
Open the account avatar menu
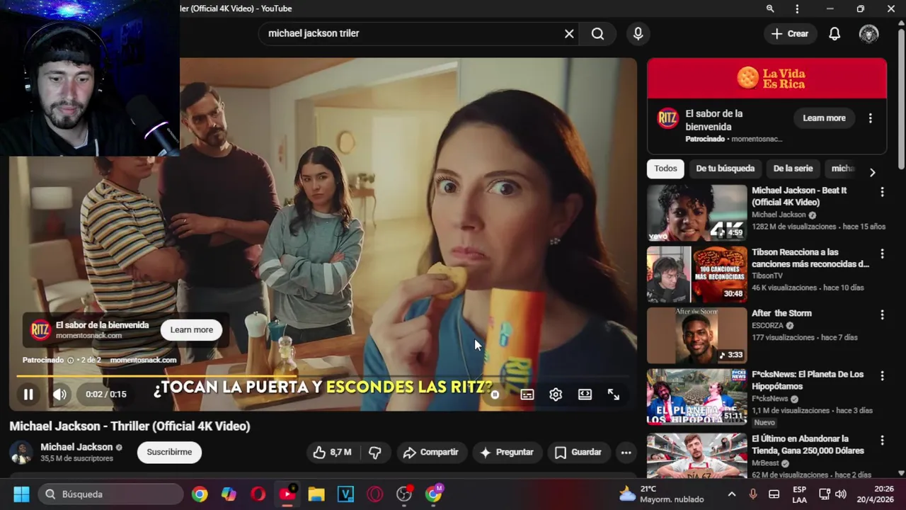pyautogui.click(x=868, y=33)
